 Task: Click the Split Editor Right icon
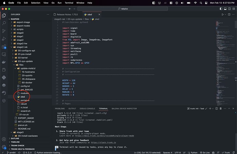(228, 15)
